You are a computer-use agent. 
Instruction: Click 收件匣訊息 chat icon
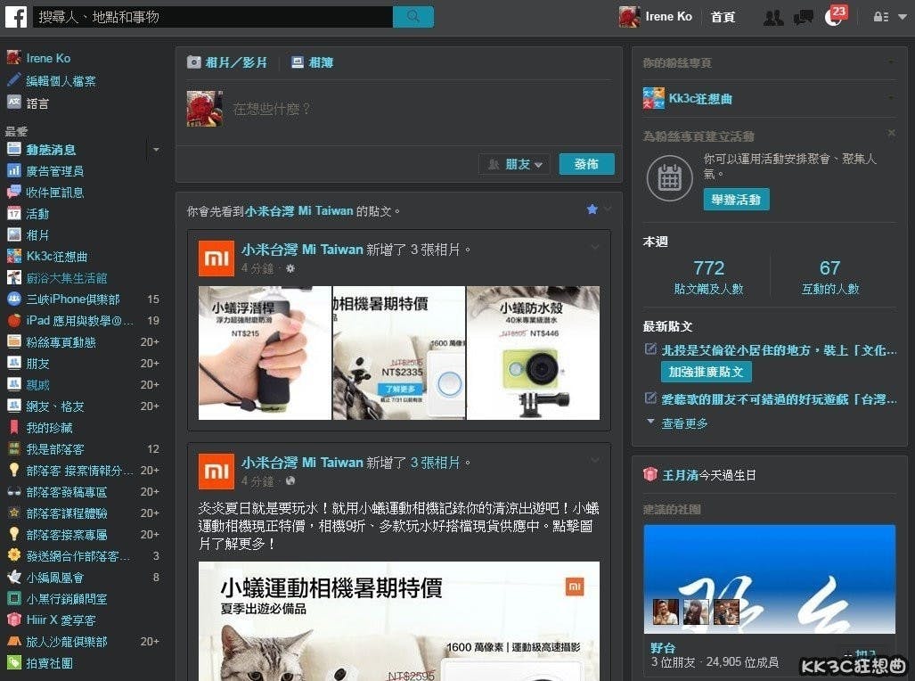tap(14, 192)
